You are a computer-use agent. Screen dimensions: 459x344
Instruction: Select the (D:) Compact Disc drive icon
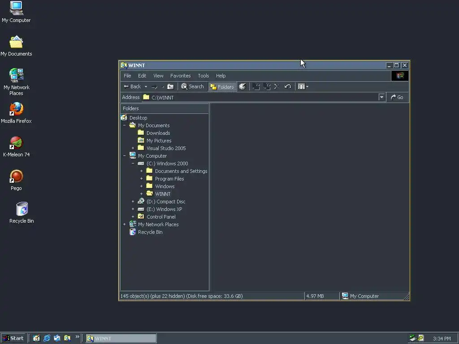click(x=141, y=201)
